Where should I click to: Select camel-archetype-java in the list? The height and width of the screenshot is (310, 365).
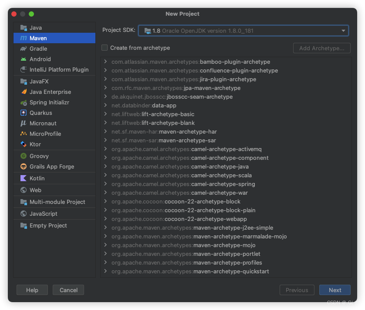[180, 166]
